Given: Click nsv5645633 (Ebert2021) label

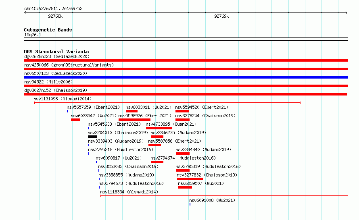Looking at the screenshot, I should click(114, 124).
